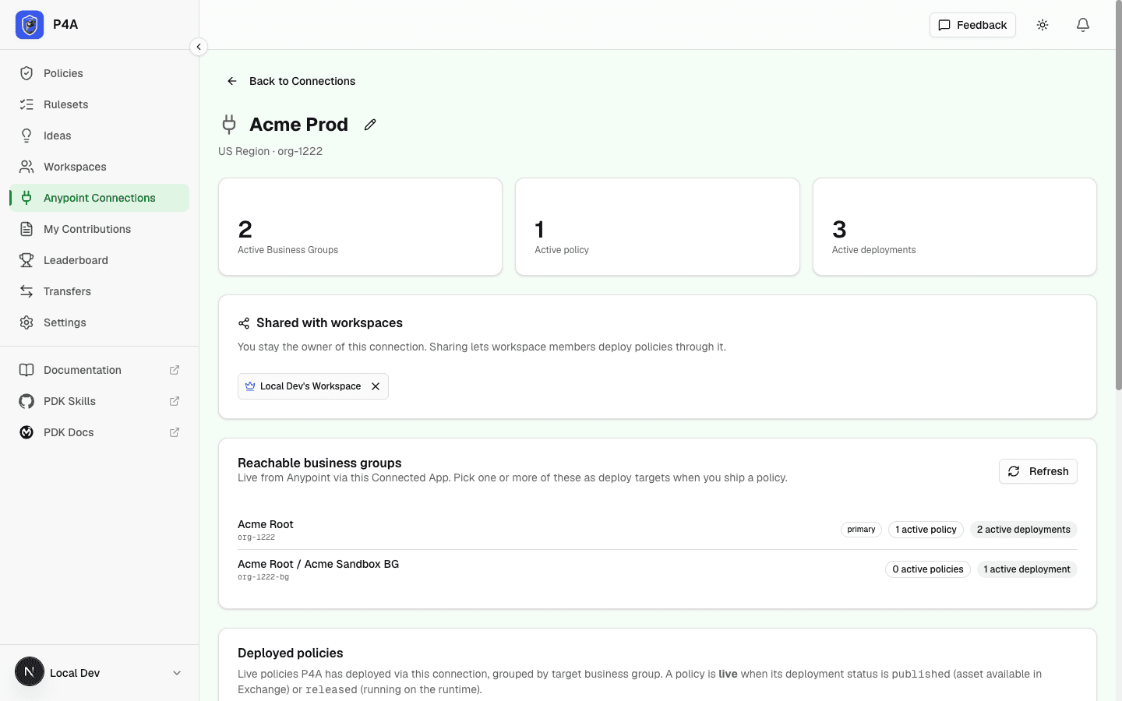This screenshot has width=1122, height=701.
Task: View the Leaderboard
Action: pos(100,260)
